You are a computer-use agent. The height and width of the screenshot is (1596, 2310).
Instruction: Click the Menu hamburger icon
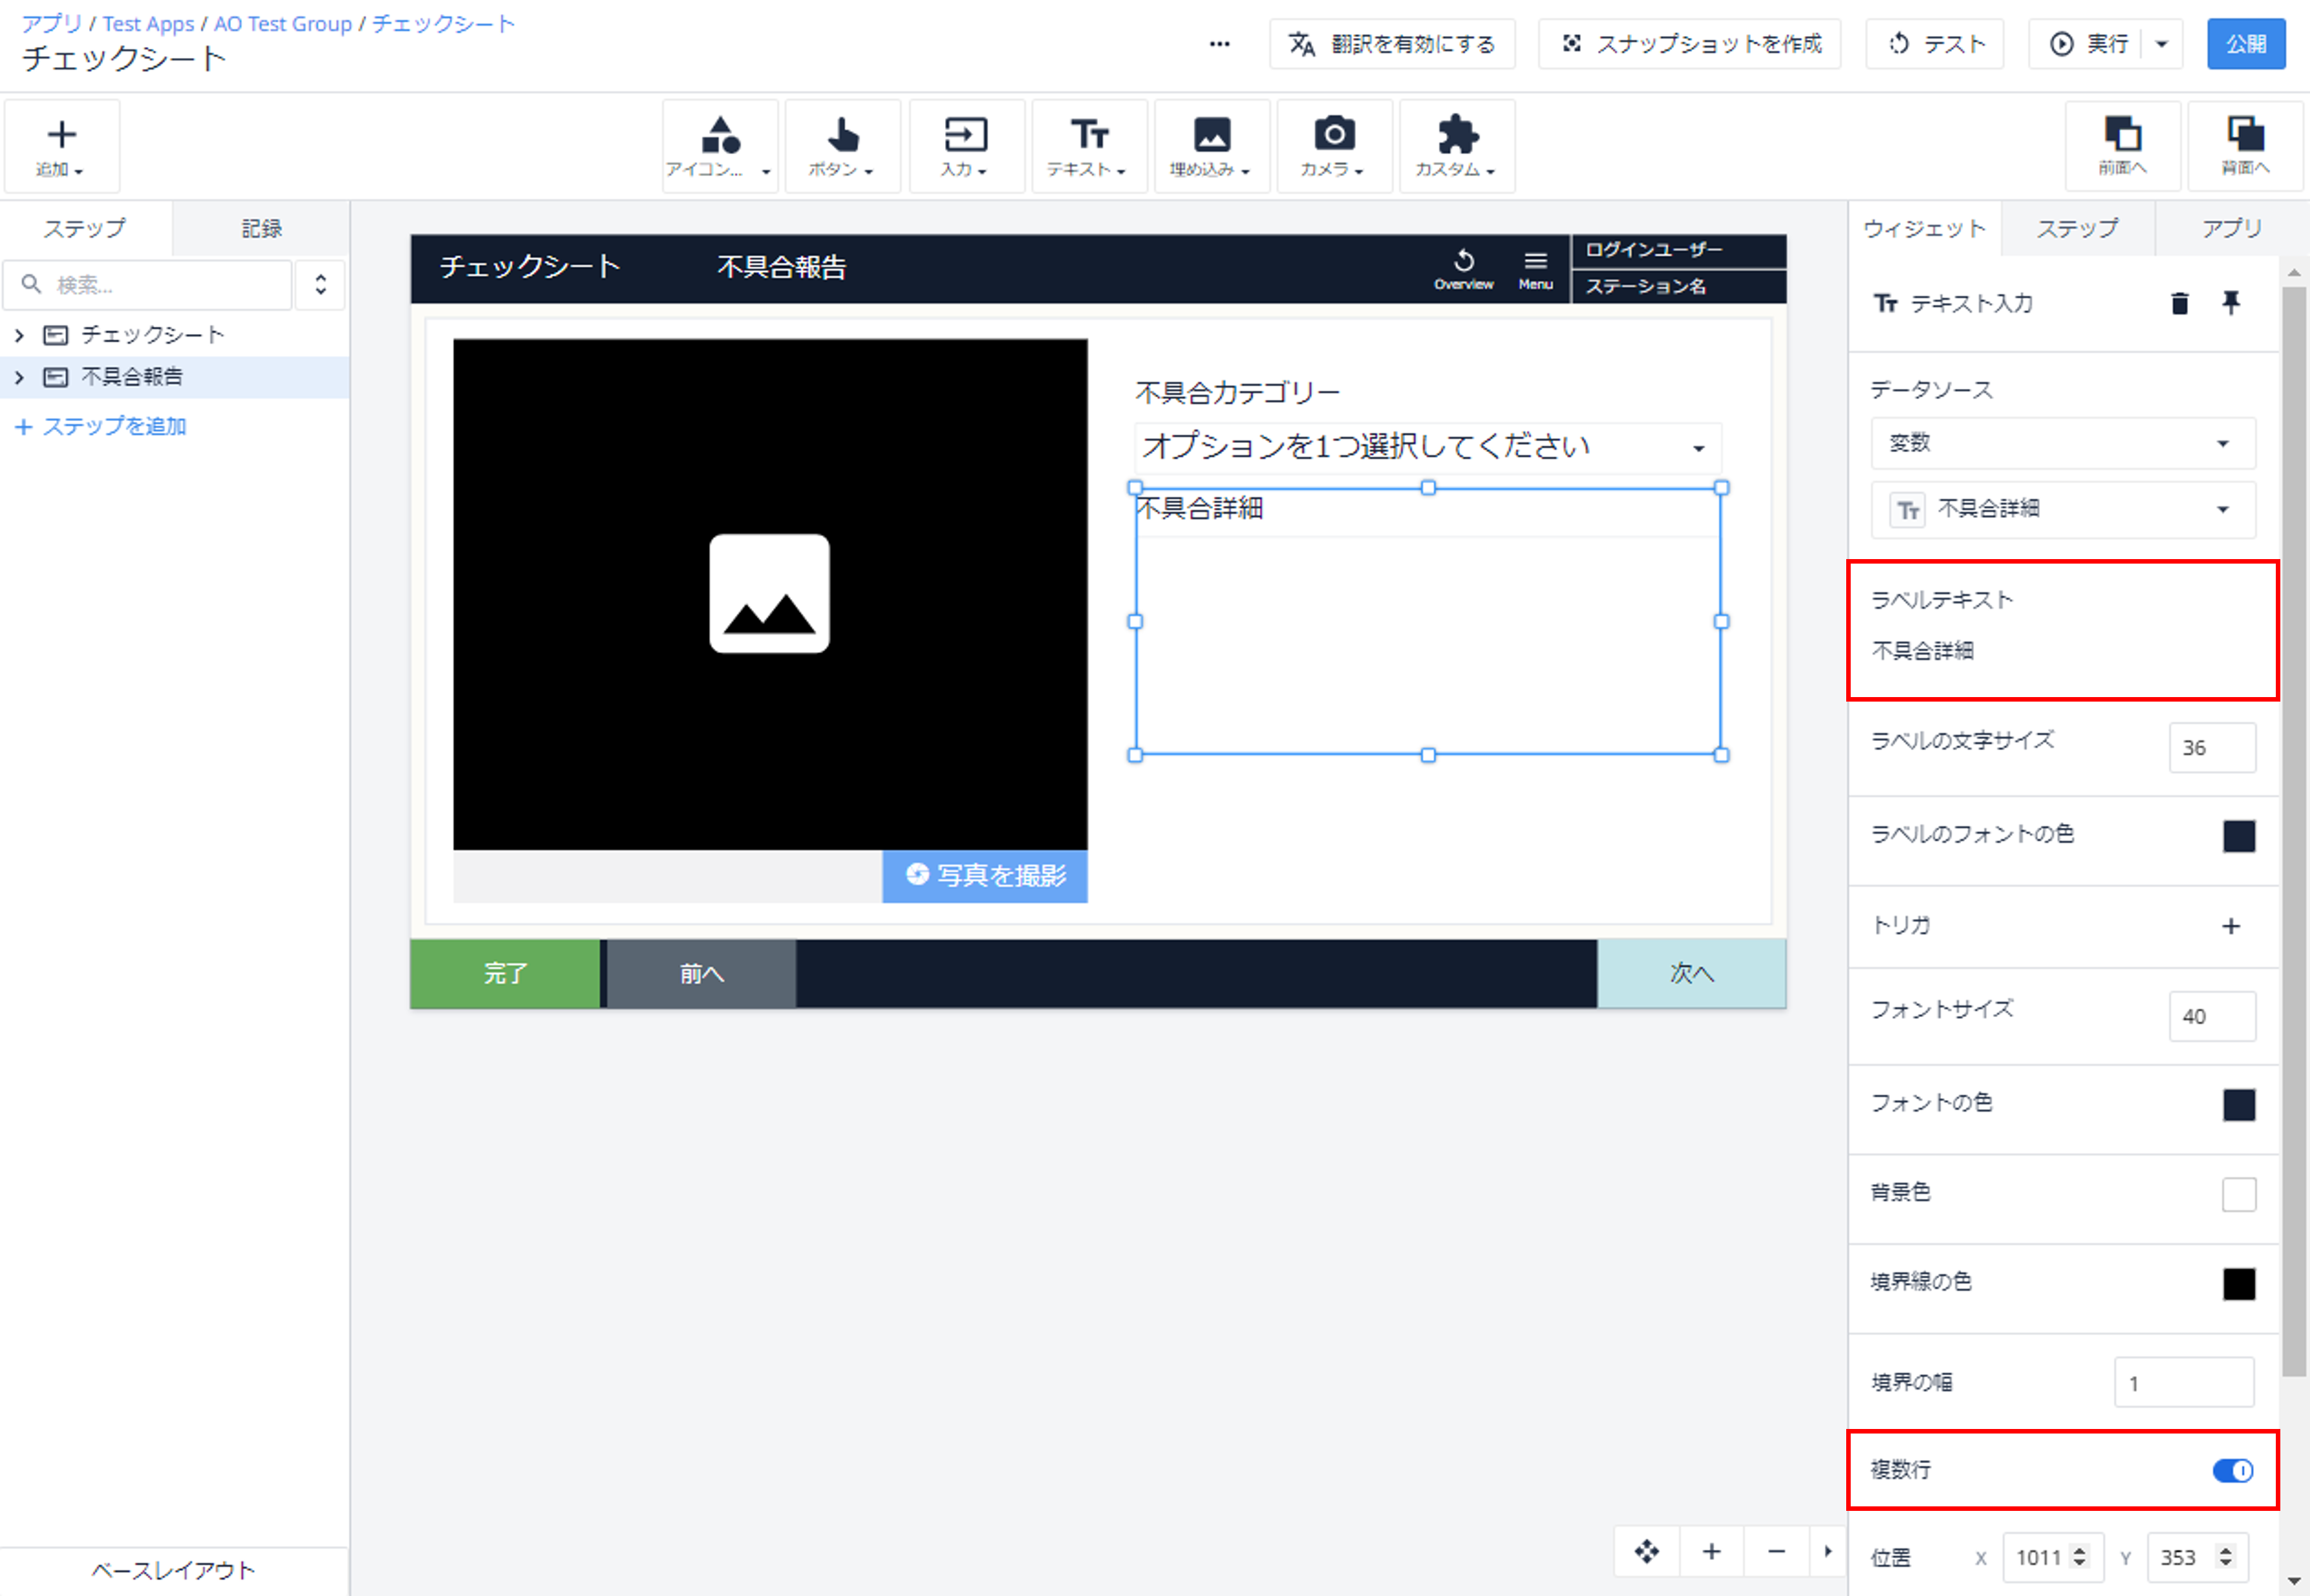(1536, 269)
